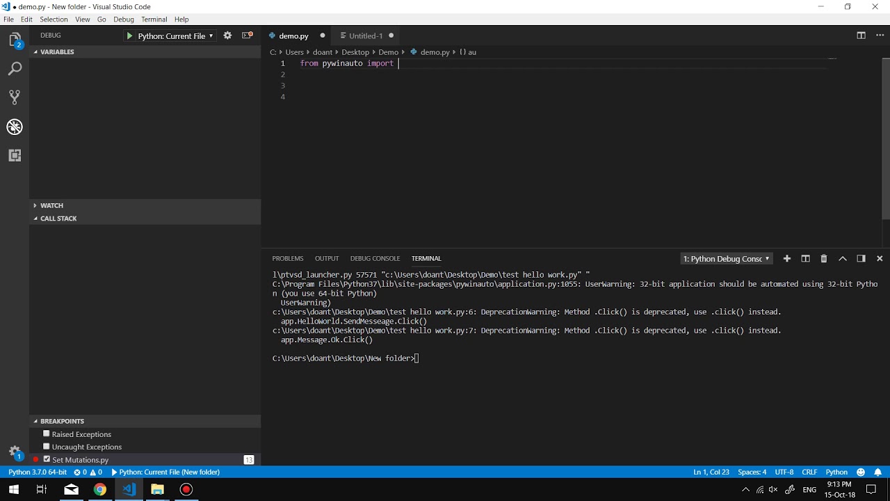
Task: Open the Source Control view
Action: click(x=15, y=97)
